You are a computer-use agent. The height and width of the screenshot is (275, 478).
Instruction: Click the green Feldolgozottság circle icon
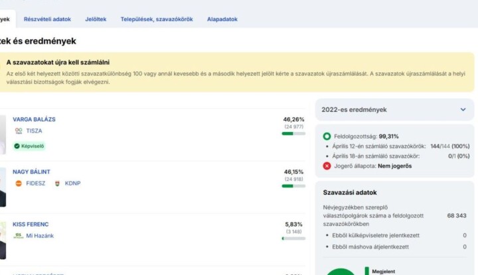tap(327, 137)
